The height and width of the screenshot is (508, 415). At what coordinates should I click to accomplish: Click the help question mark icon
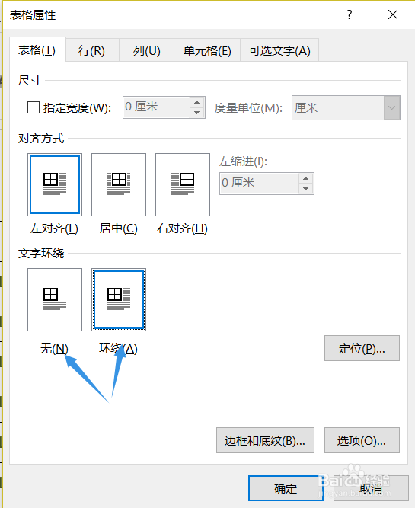[x=350, y=14]
